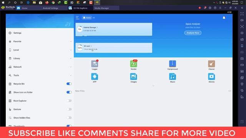The height and width of the screenshot is (138, 246).
Task: Launch the Cleaner tool icon
Action: (211, 64)
